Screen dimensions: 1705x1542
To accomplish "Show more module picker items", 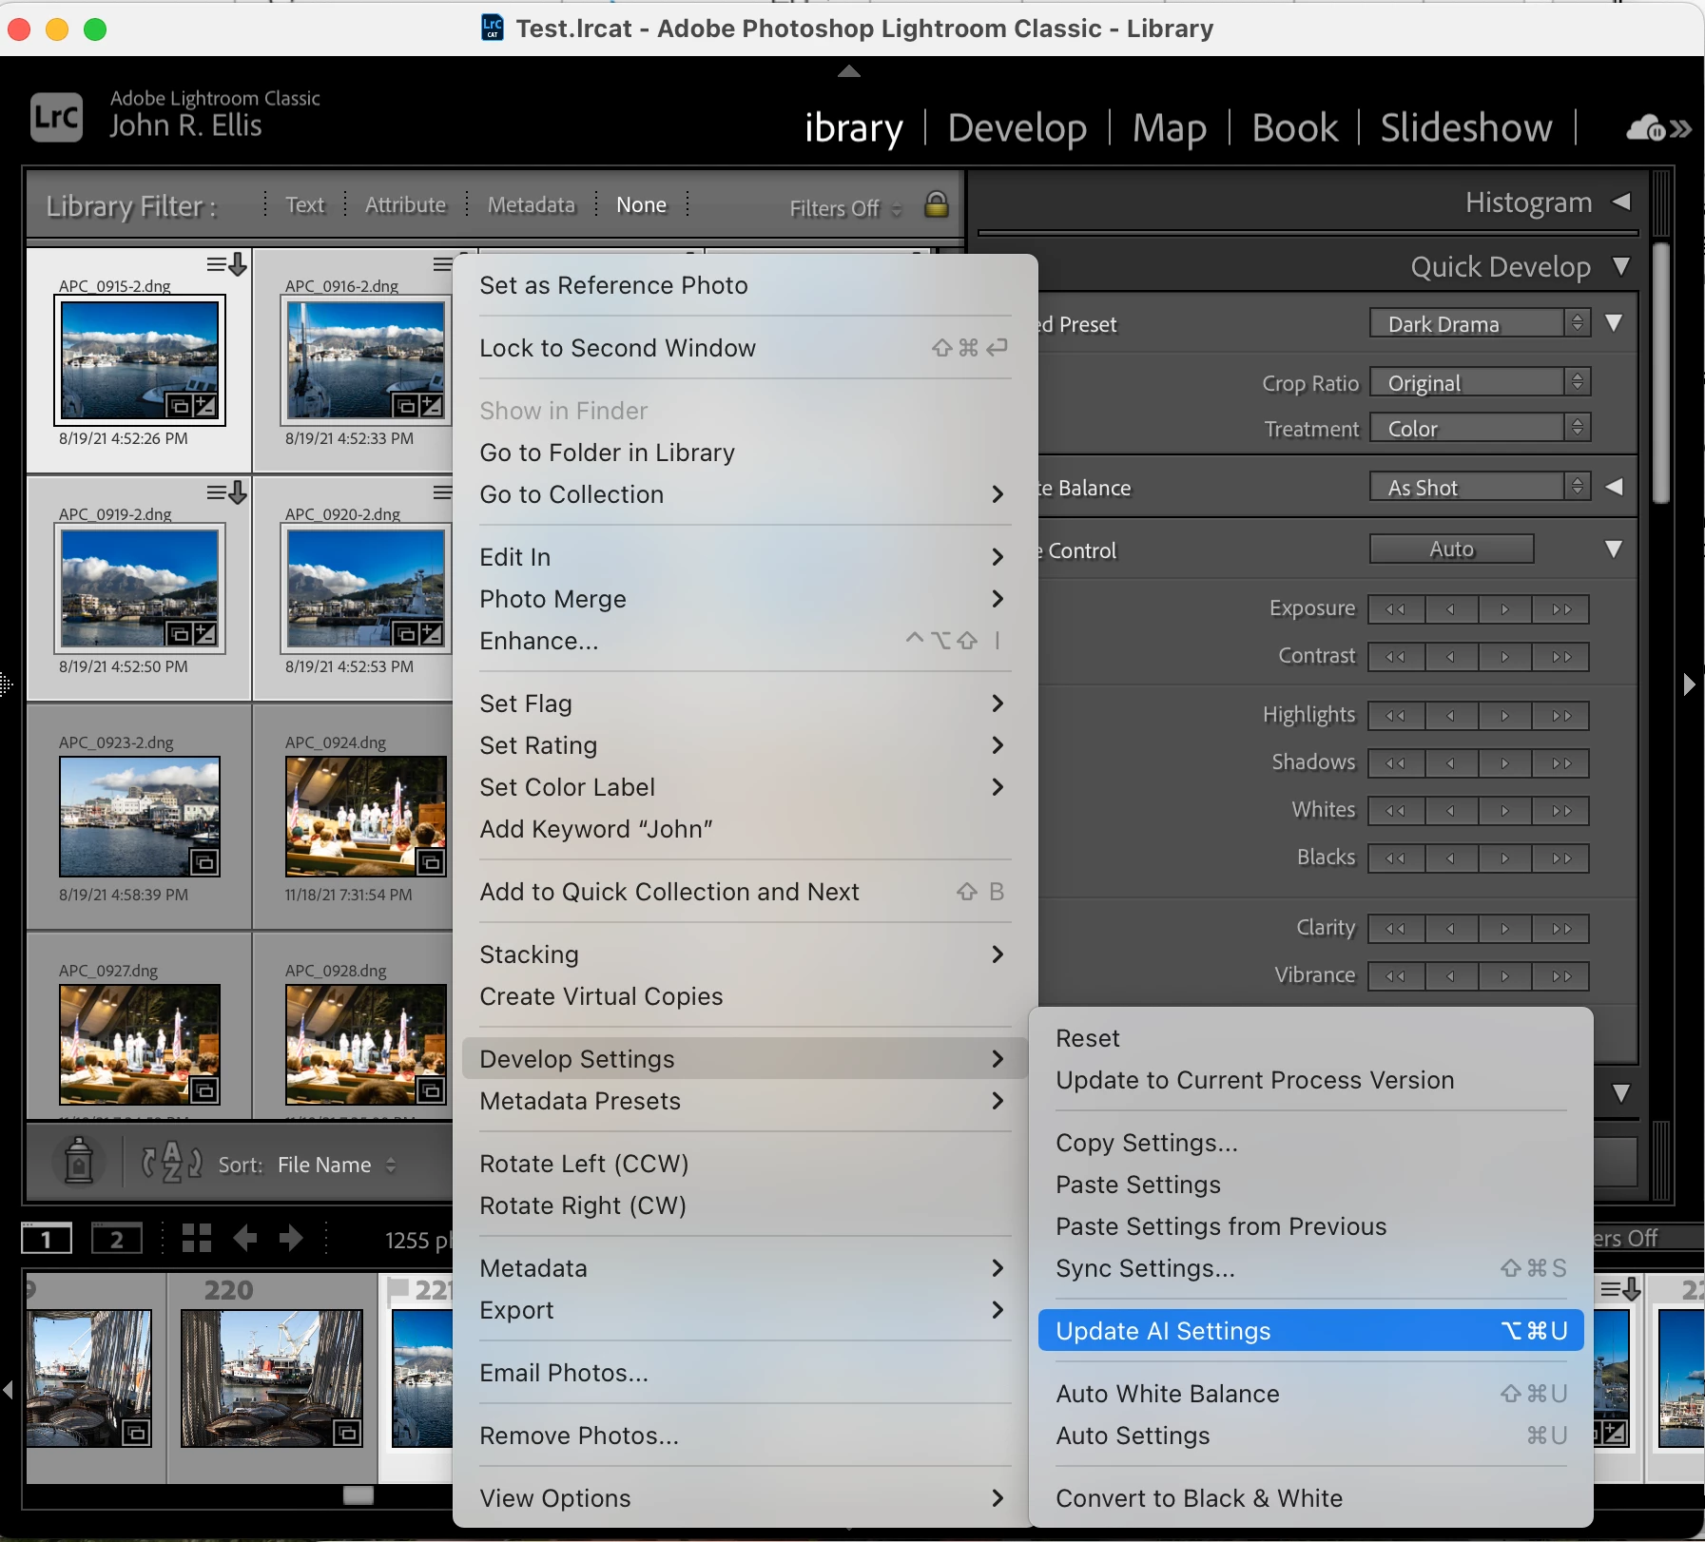I will tap(1680, 129).
